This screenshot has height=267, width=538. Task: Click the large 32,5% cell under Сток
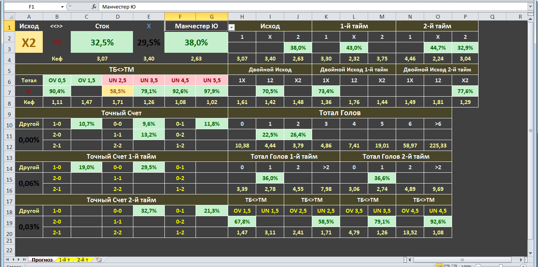coord(102,42)
